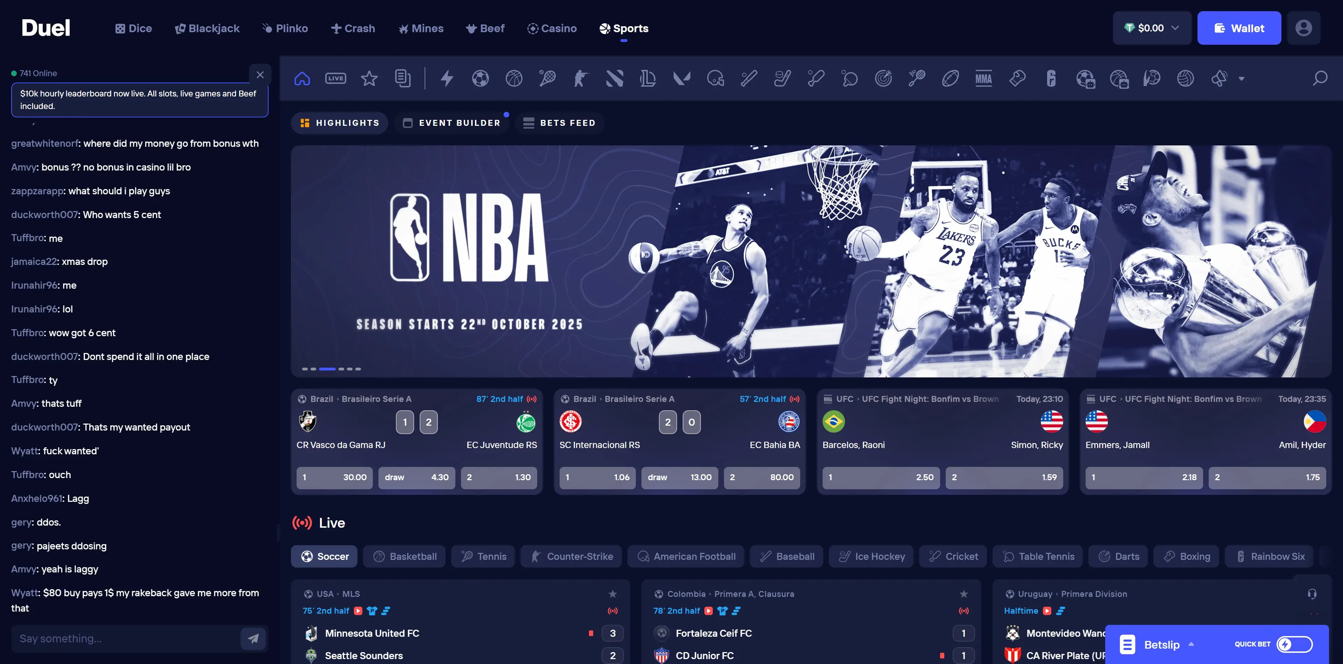The image size is (1343, 664).
Task: Click the Wallet button
Action: point(1239,28)
